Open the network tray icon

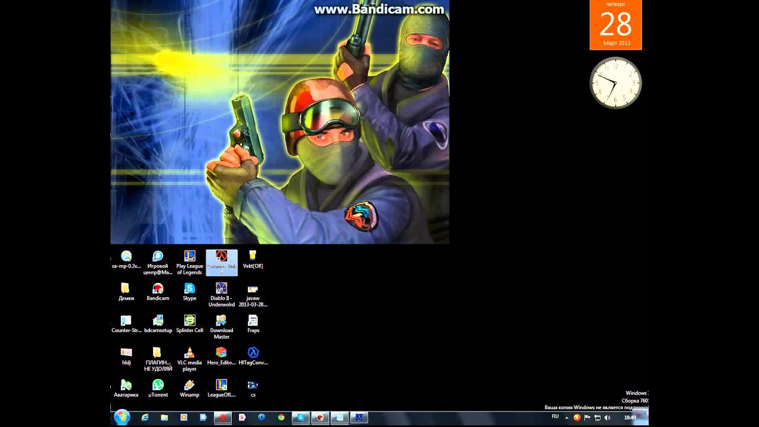[x=597, y=418]
